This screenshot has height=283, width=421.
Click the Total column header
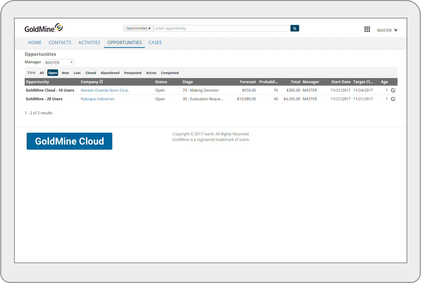[296, 82]
